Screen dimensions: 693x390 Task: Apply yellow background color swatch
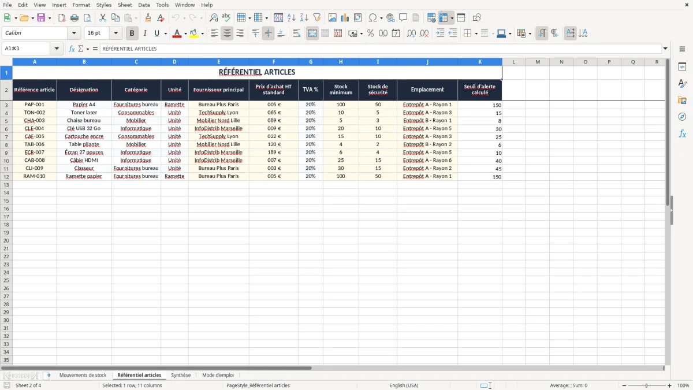[194, 34]
